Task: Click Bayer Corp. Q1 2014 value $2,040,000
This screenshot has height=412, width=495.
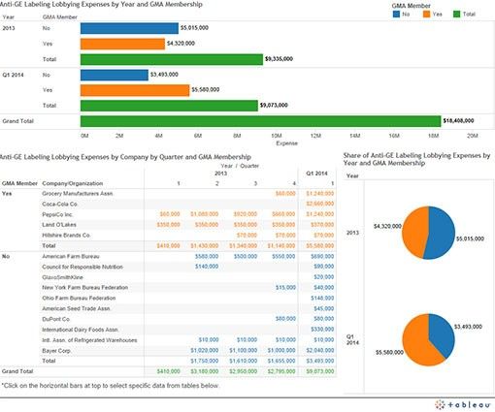Action: pos(320,351)
